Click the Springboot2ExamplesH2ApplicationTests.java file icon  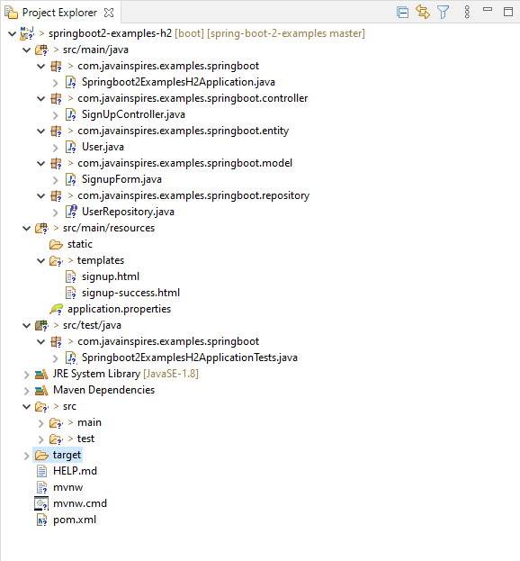(x=71, y=357)
